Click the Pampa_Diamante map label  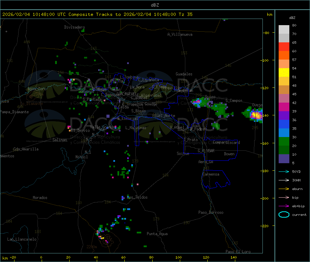(14, 112)
